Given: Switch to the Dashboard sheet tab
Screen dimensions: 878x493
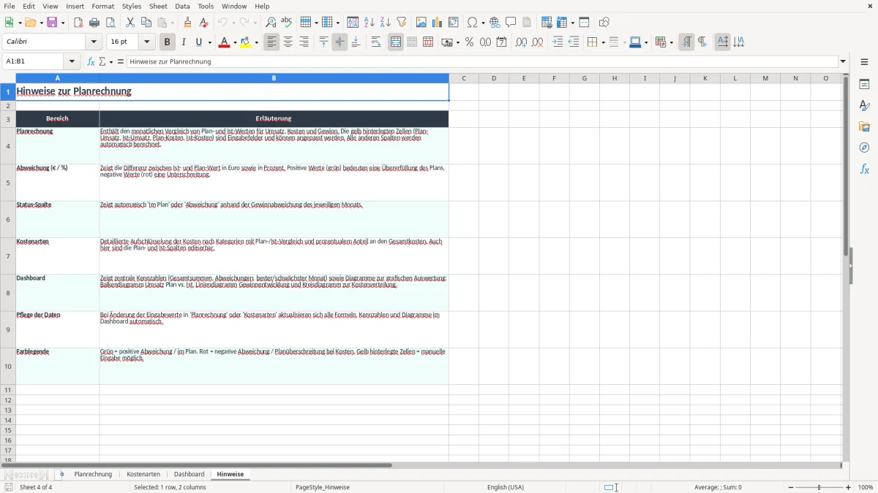Looking at the screenshot, I should click(x=189, y=475).
